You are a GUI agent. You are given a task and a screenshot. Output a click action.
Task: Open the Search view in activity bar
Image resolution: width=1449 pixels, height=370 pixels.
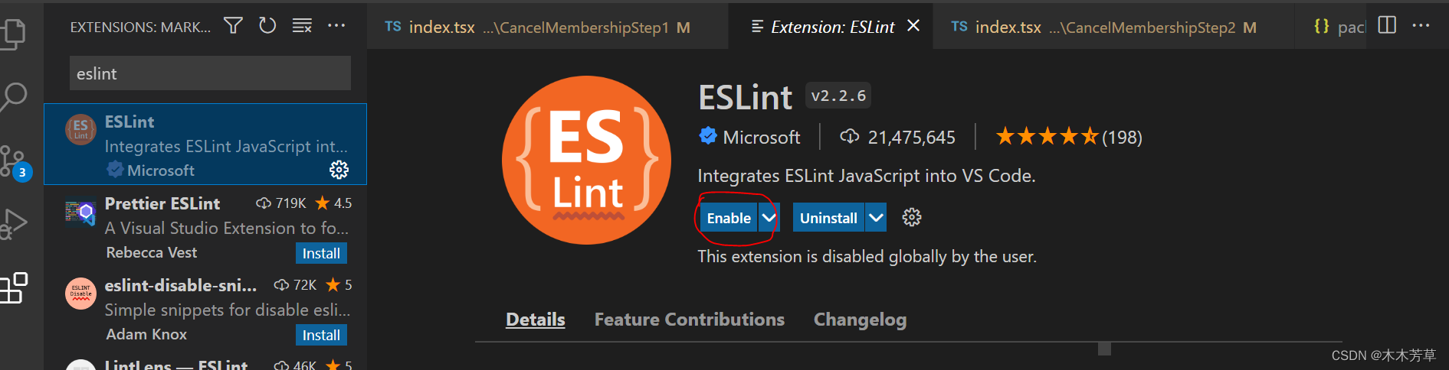[13, 97]
